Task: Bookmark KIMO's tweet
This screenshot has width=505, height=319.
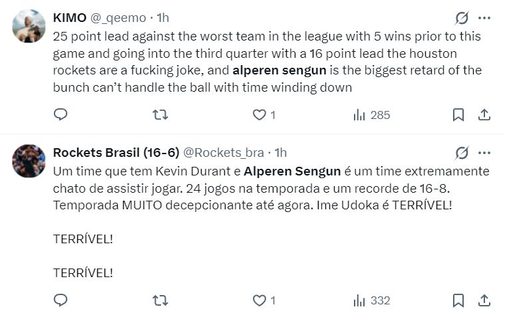Action: [458, 115]
